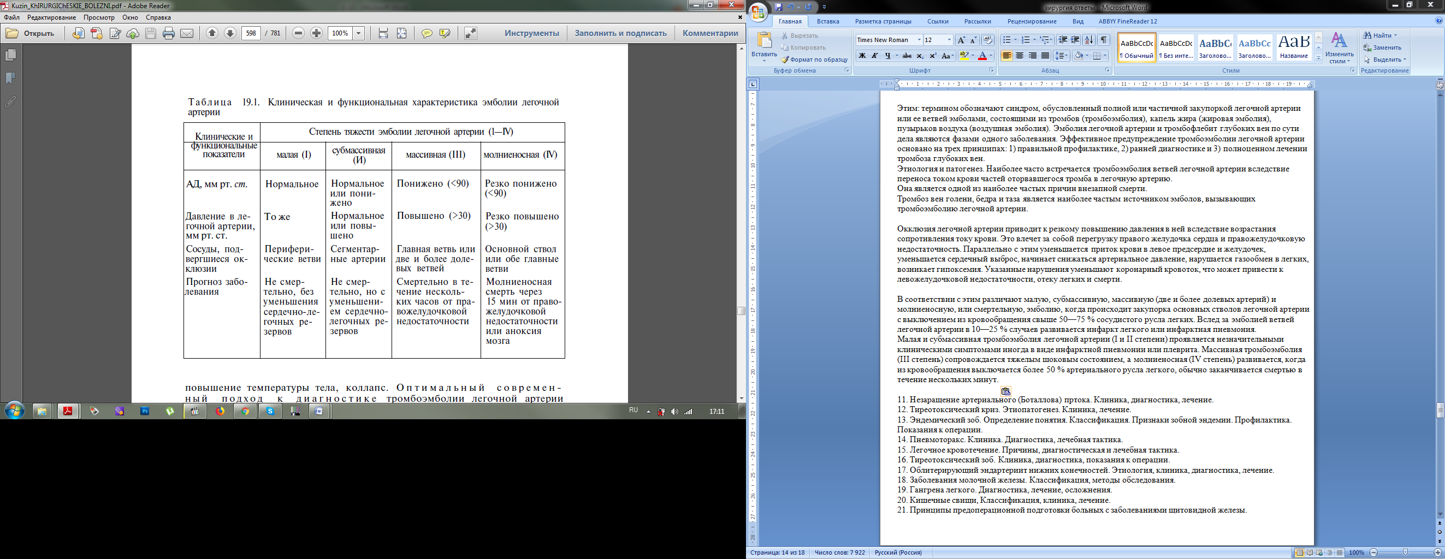The width and height of the screenshot is (1445, 559).
Task: Toggle Superscript formatting in Word
Action: (x=933, y=56)
